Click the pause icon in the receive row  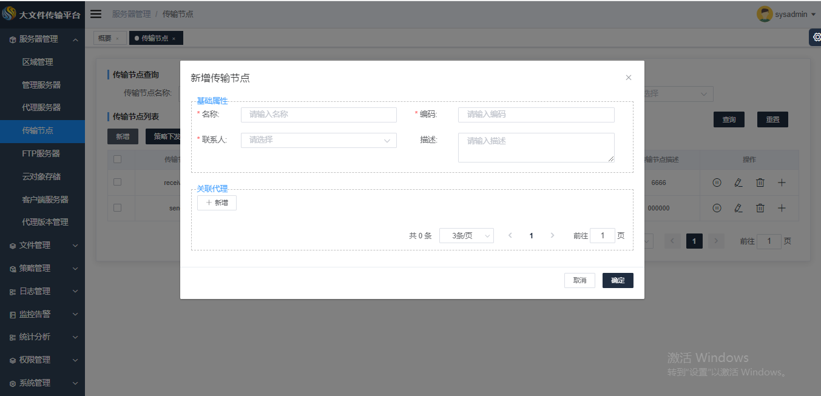click(x=717, y=183)
